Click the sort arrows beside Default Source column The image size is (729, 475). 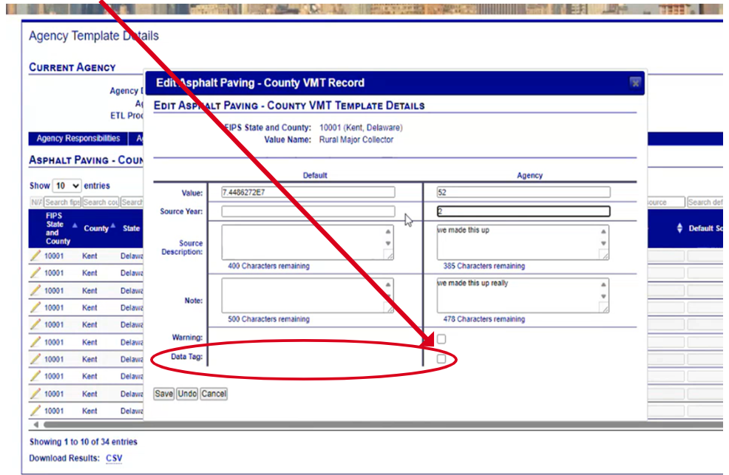click(679, 228)
